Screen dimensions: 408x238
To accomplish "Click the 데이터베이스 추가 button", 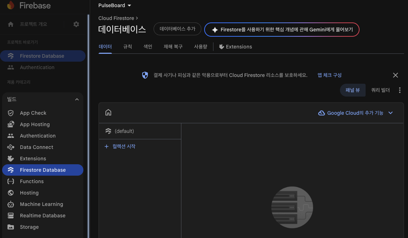I will click(x=177, y=29).
